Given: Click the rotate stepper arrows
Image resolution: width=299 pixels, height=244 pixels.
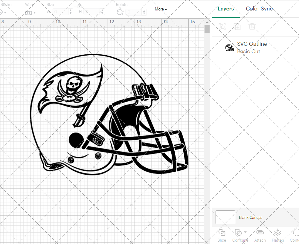Looking at the screenshot, I should [144, 12].
